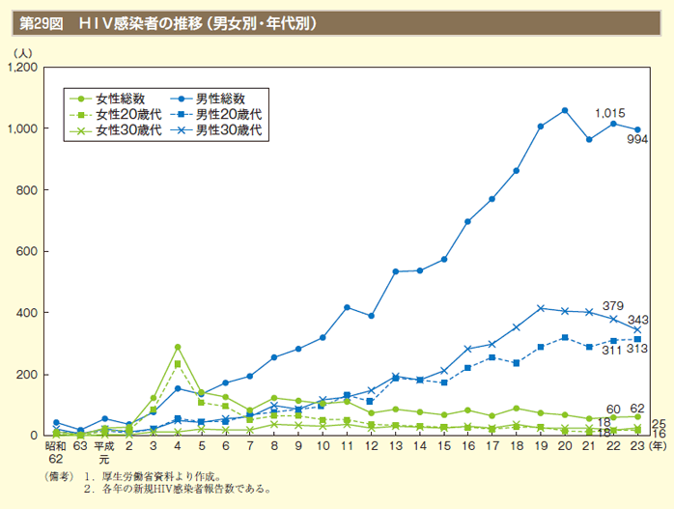Click the x-axis label 10
Viewport: 674px width, 509px height.
[323, 446]
